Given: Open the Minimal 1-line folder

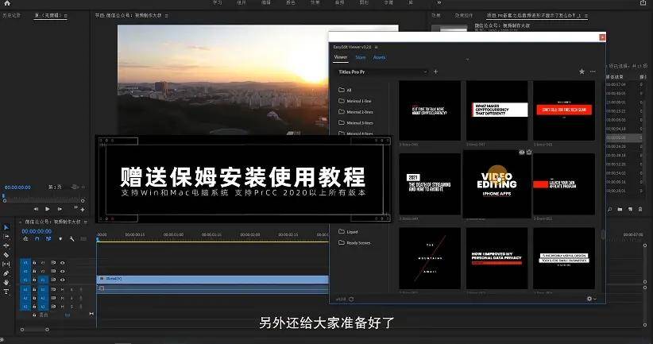Looking at the screenshot, I should point(355,101).
